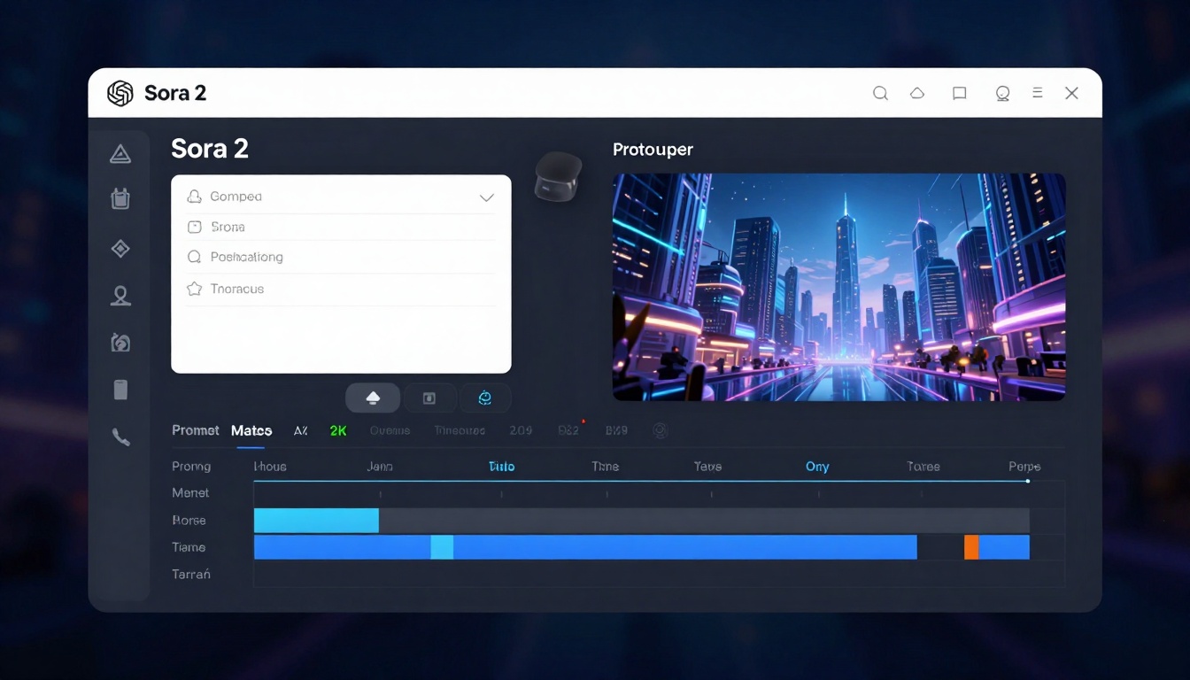1190x680 pixels.
Task: Click the Thne timeline column header
Action: tap(606, 466)
